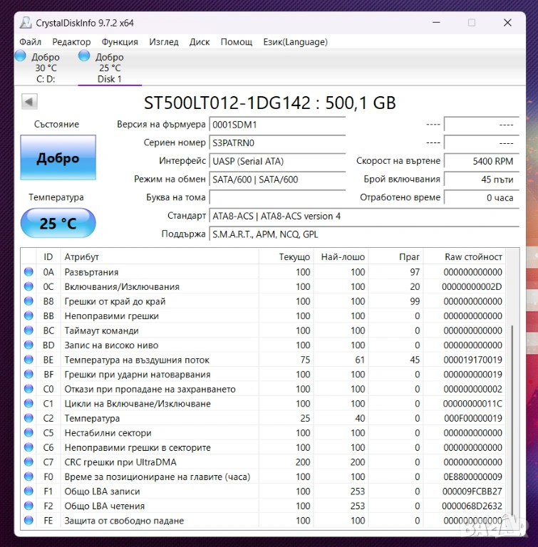Click the CrystalDiskInfo app icon in title bar

[x=26, y=23]
